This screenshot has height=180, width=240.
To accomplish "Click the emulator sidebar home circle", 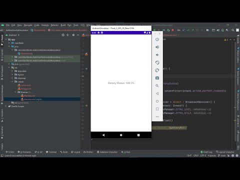I will tap(157, 101).
